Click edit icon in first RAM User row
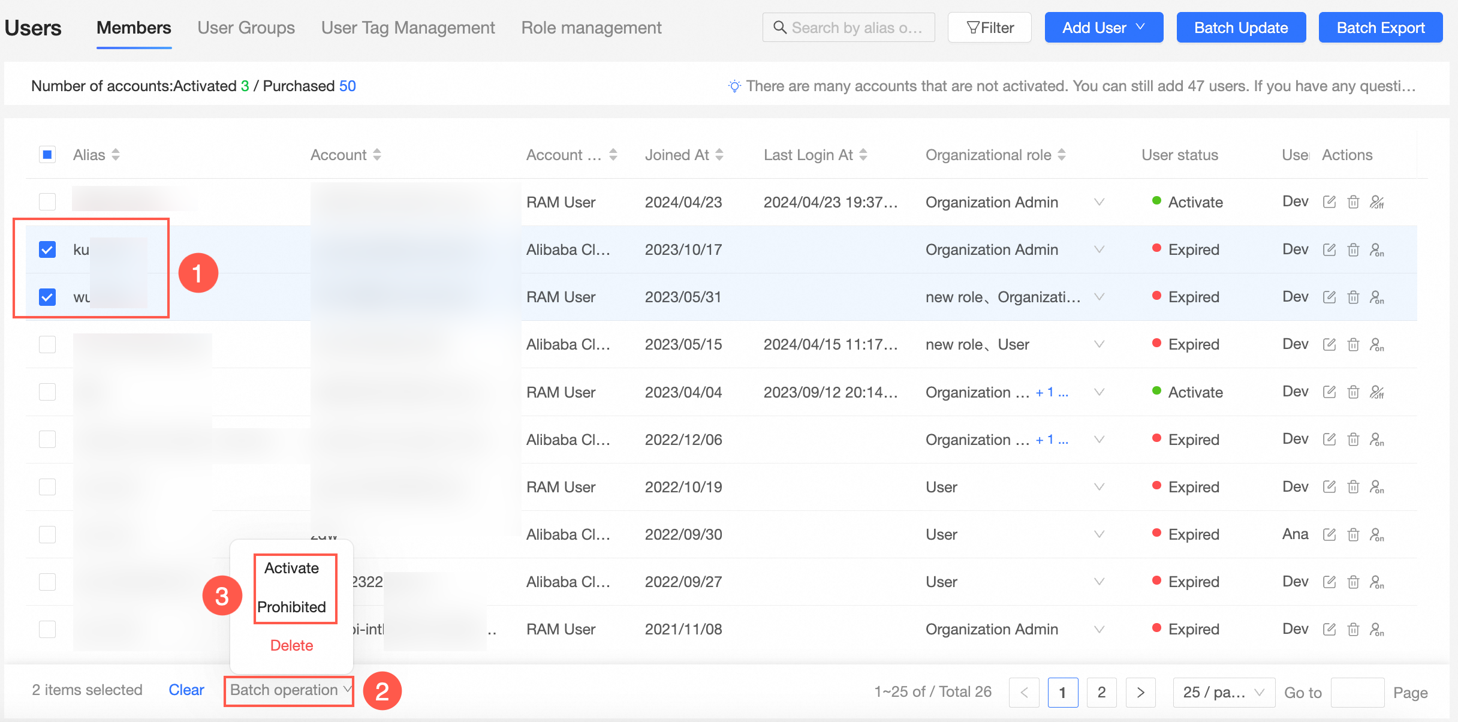 [1329, 202]
